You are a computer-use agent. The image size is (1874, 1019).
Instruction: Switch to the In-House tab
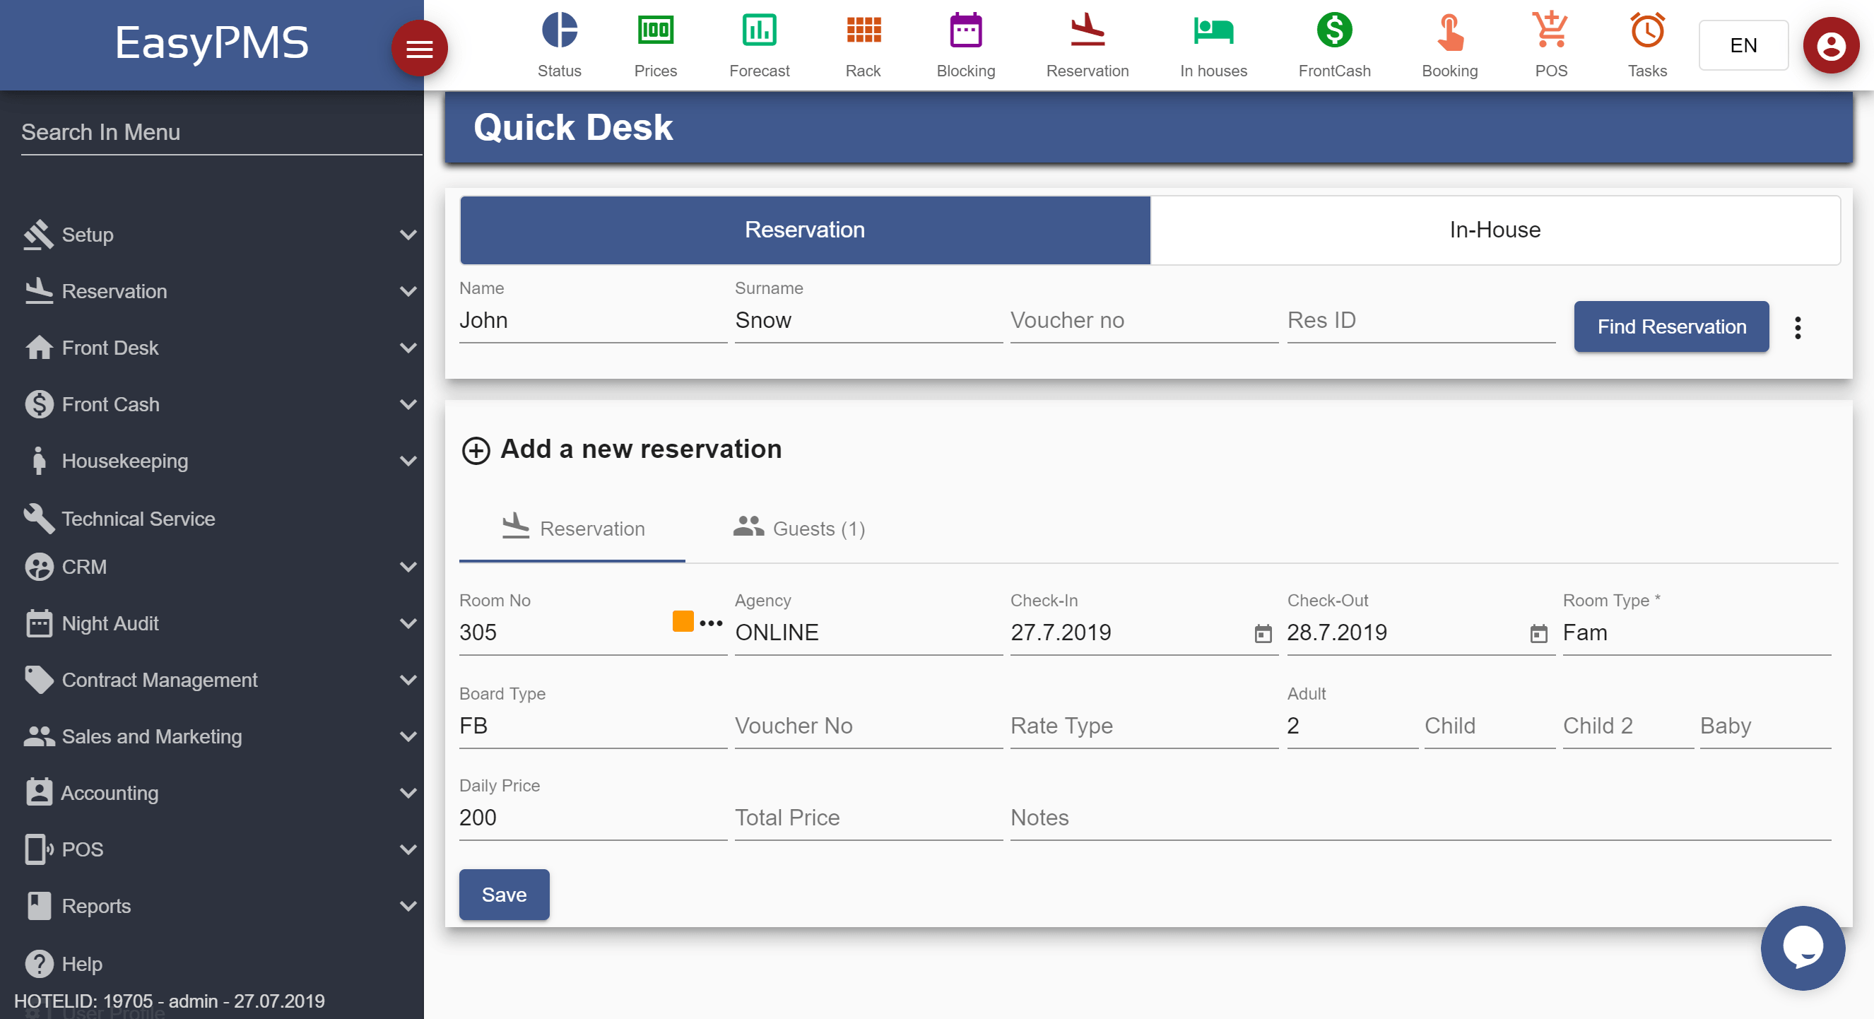coord(1495,230)
